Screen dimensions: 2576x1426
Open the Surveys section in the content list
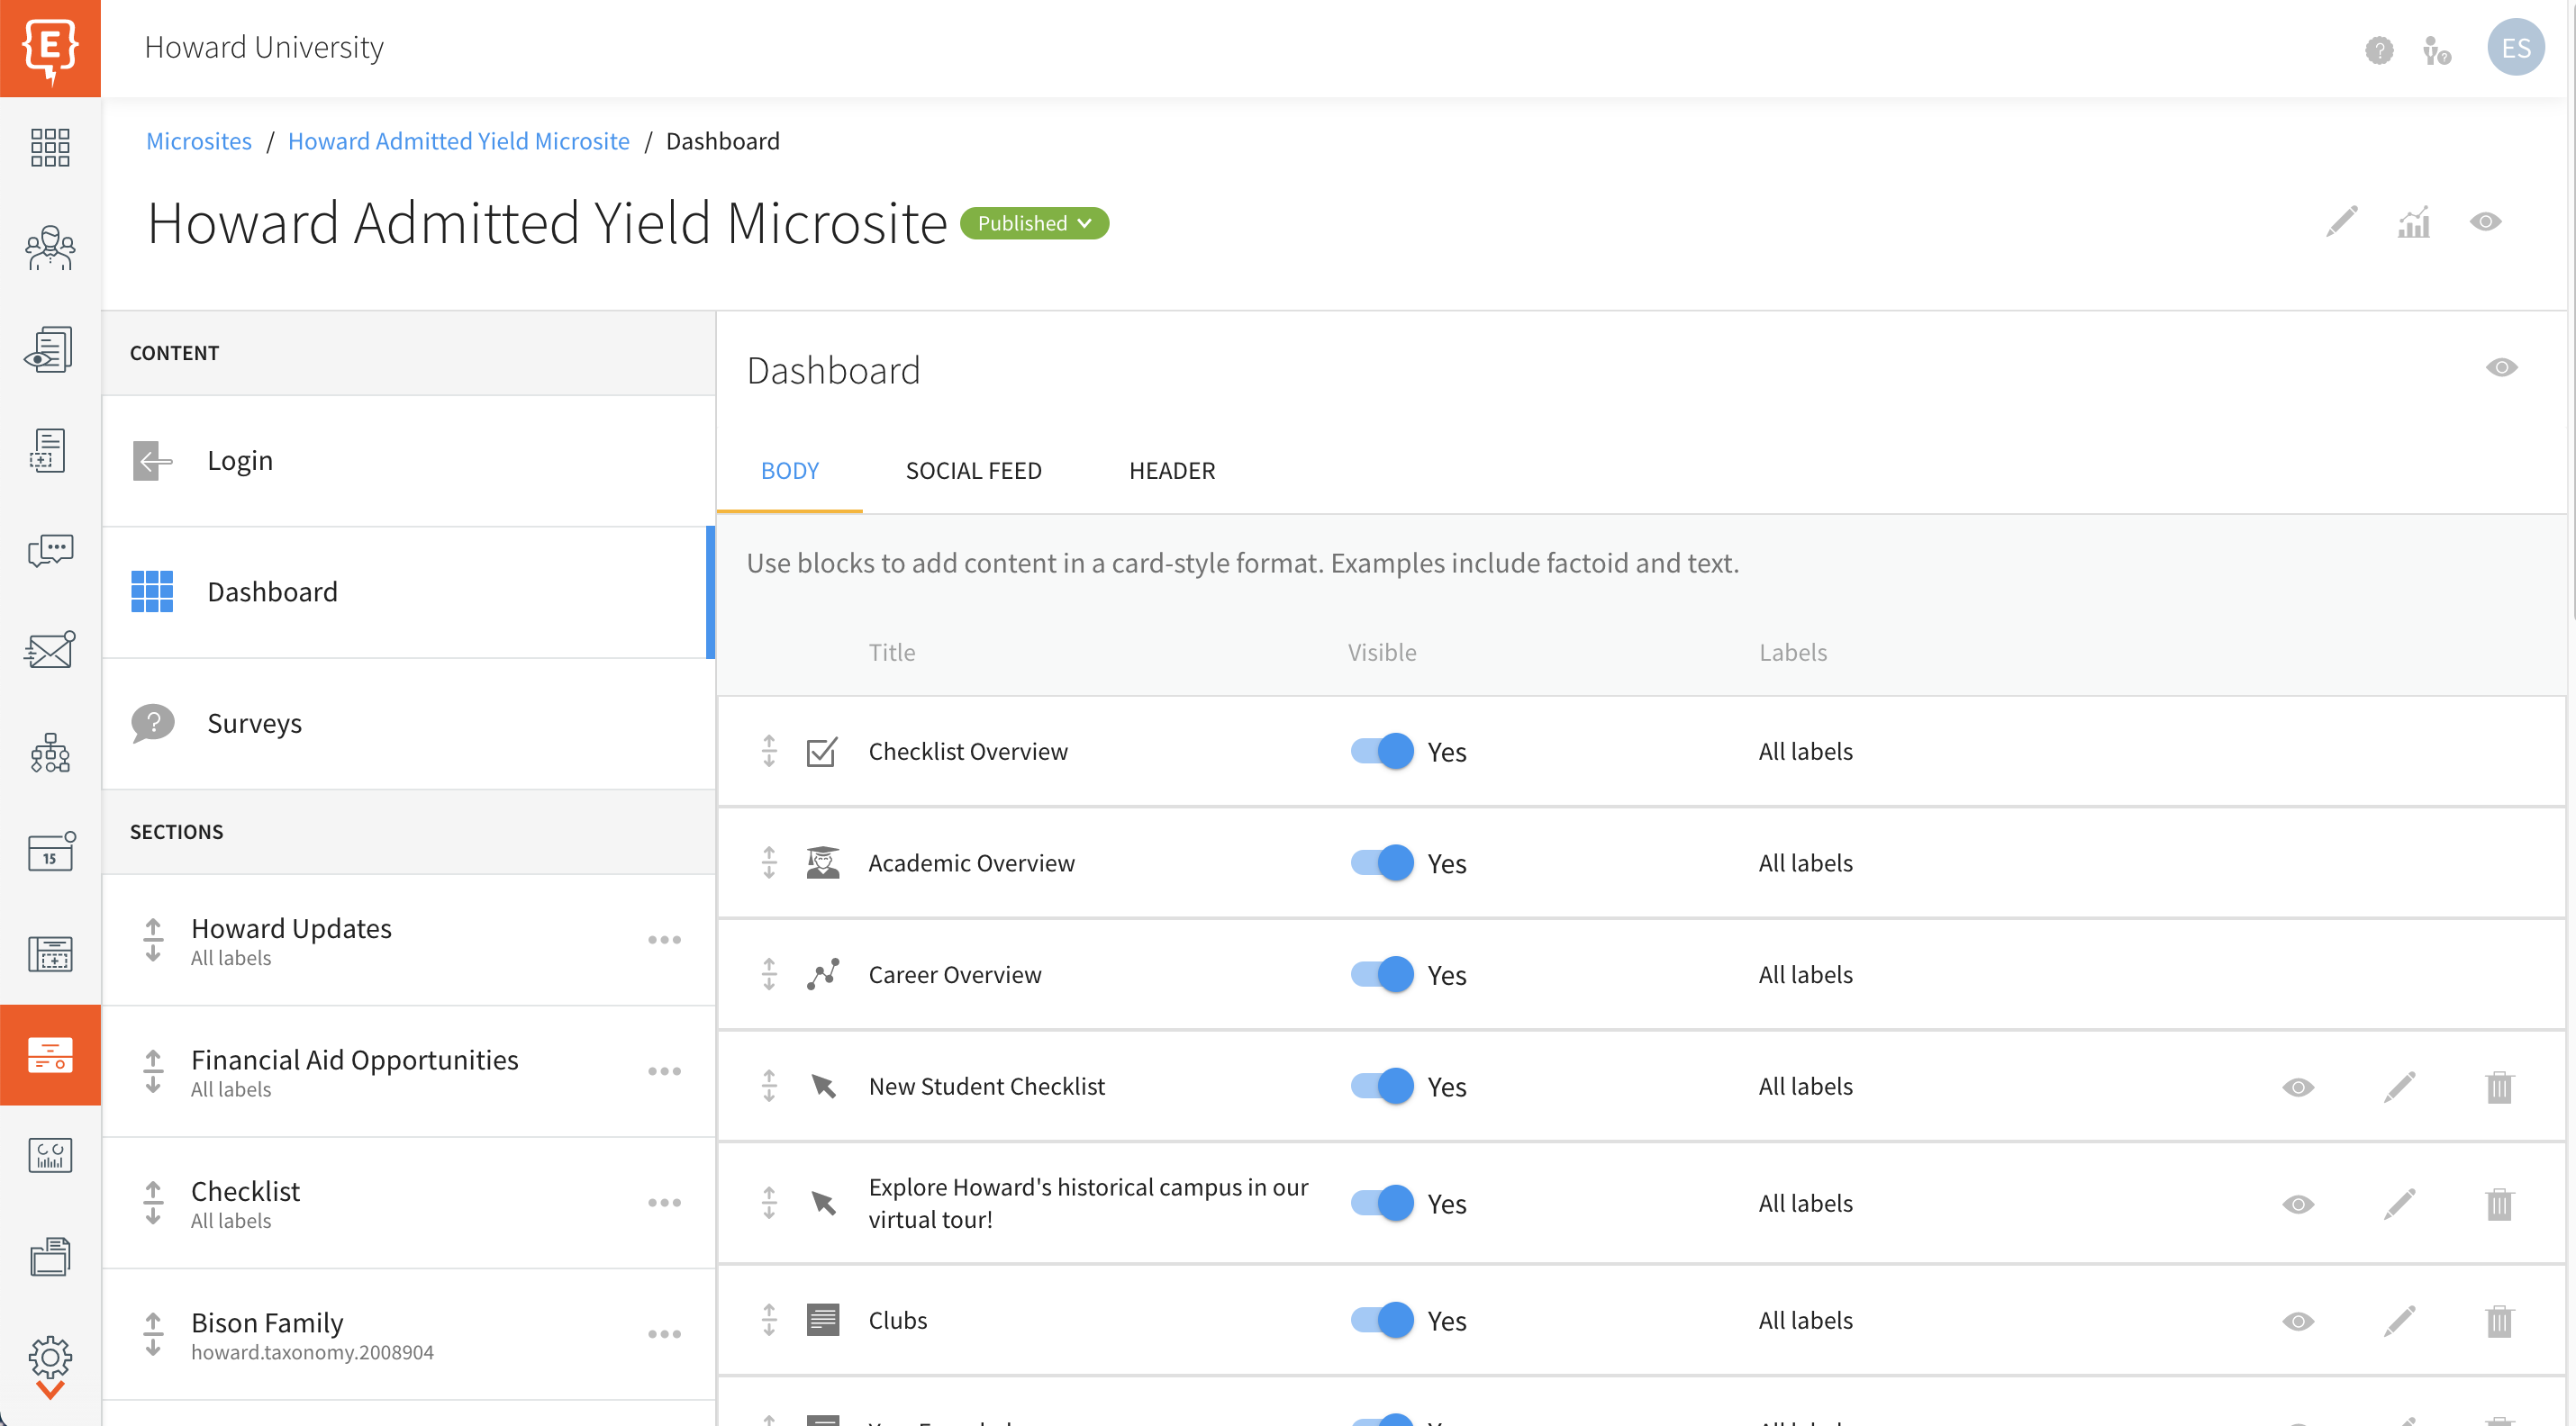tap(254, 723)
